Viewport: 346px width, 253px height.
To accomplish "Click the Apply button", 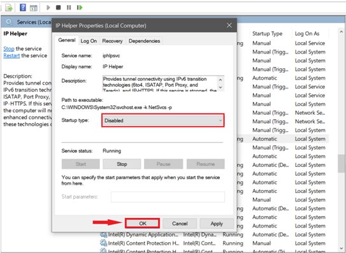I will coord(217,224).
